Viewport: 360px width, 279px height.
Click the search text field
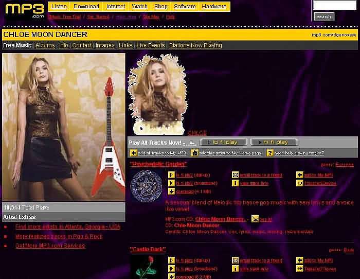coord(335,5)
